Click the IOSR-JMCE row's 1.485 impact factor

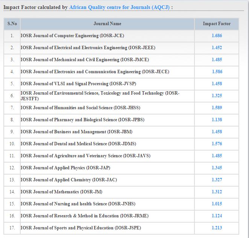(217, 60)
